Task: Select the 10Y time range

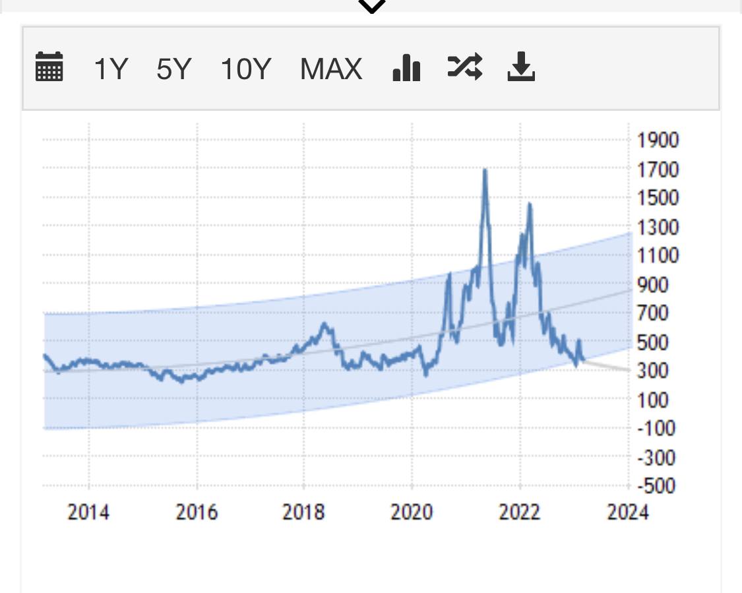Action: (x=245, y=69)
